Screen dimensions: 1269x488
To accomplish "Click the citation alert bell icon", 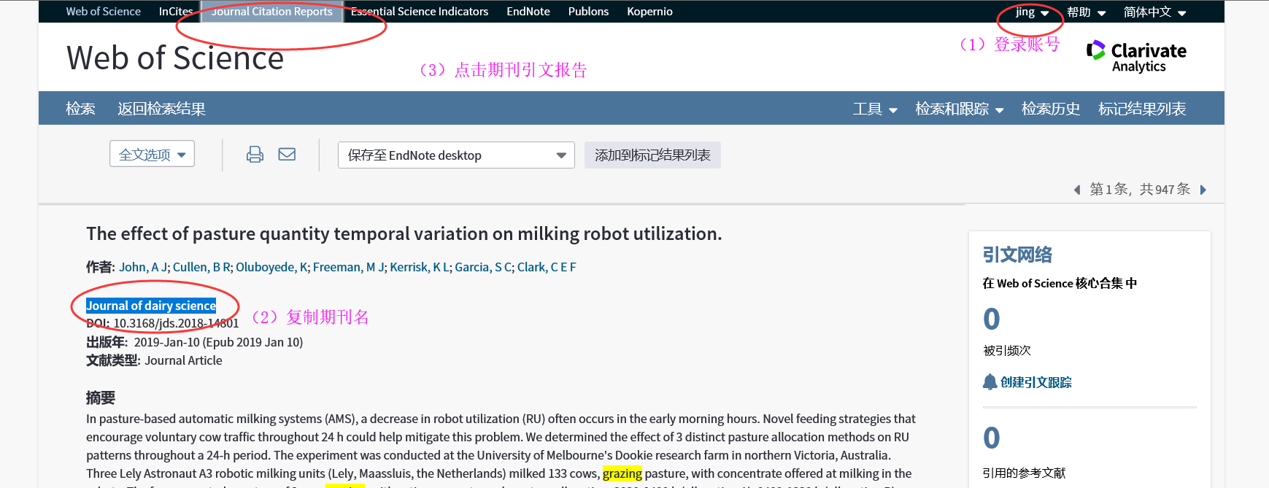I will point(990,382).
